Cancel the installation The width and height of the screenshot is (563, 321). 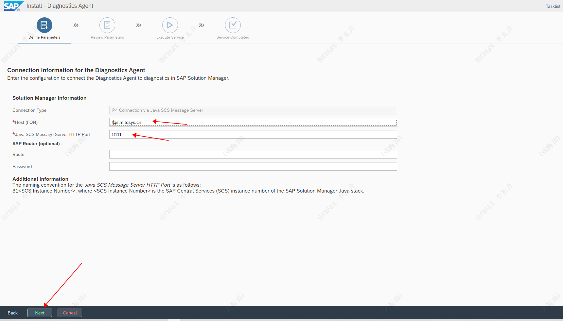70,313
